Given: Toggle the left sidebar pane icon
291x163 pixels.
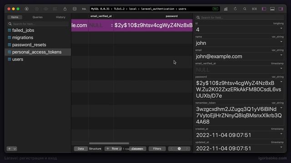Looking at the screenshot, I should coord(264,9).
